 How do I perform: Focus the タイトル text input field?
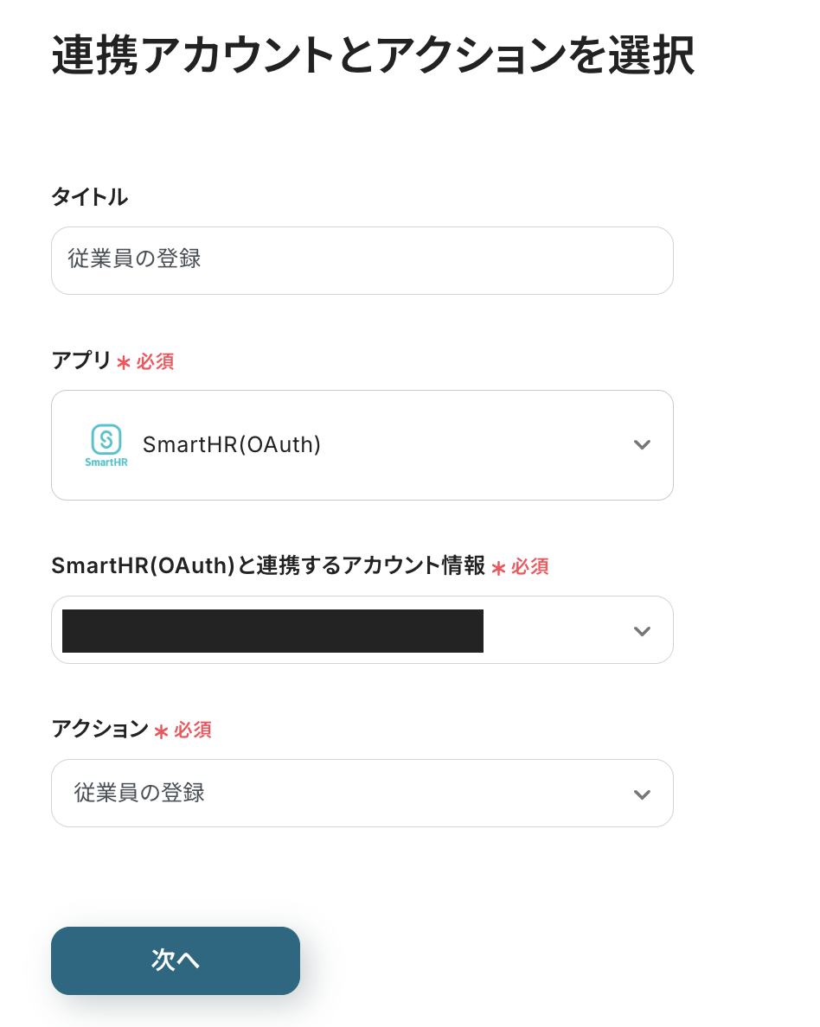click(x=362, y=260)
